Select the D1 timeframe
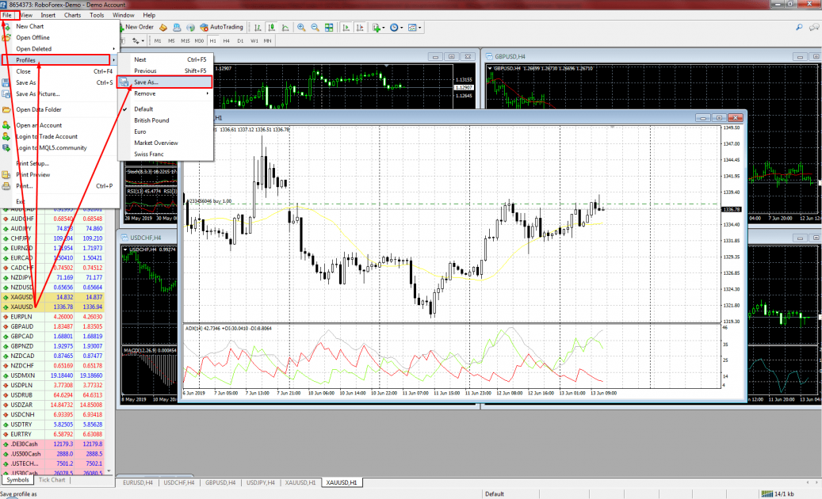The width and height of the screenshot is (822, 499). point(240,40)
